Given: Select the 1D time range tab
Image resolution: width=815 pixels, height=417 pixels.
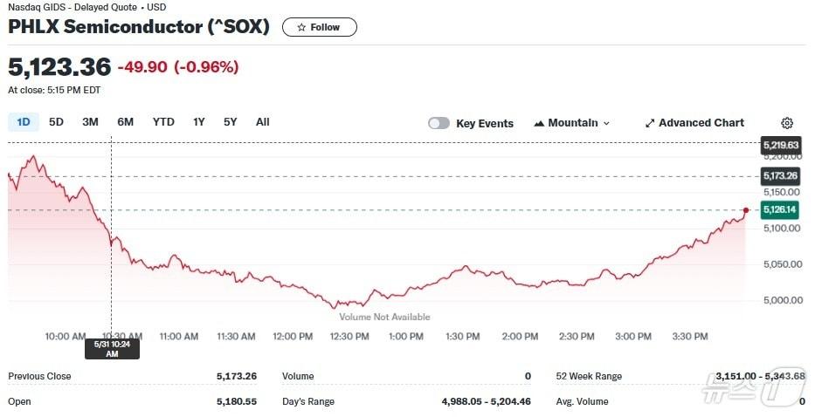Looking at the screenshot, I should click(24, 122).
